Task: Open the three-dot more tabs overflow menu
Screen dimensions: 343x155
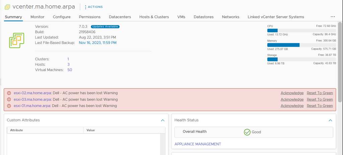Action: (x=333, y=17)
